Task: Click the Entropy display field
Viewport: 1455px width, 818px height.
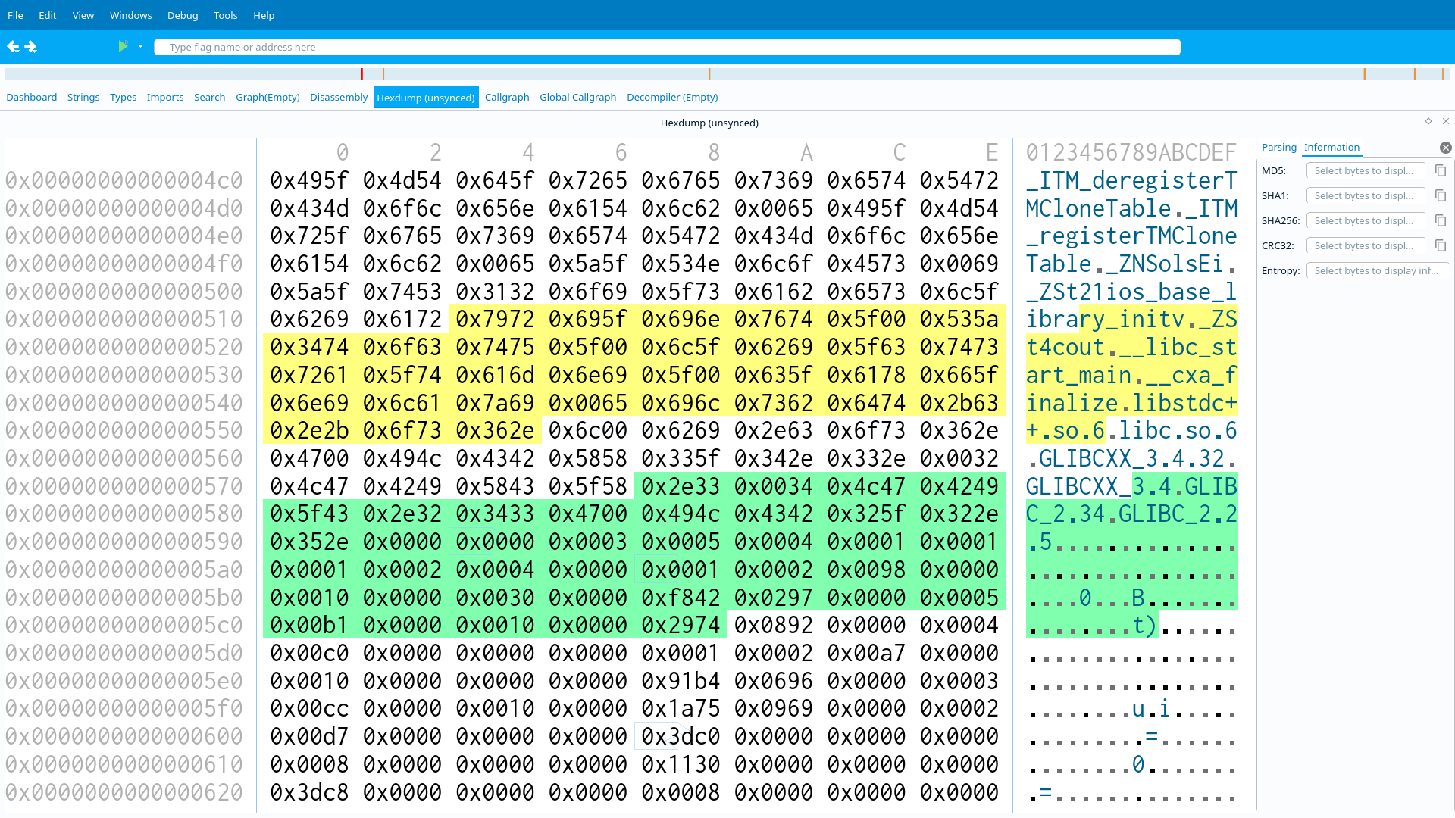Action: (1375, 271)
